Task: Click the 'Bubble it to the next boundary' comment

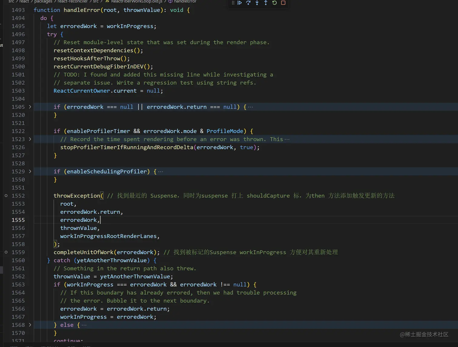Action: (x=135, y=301)
